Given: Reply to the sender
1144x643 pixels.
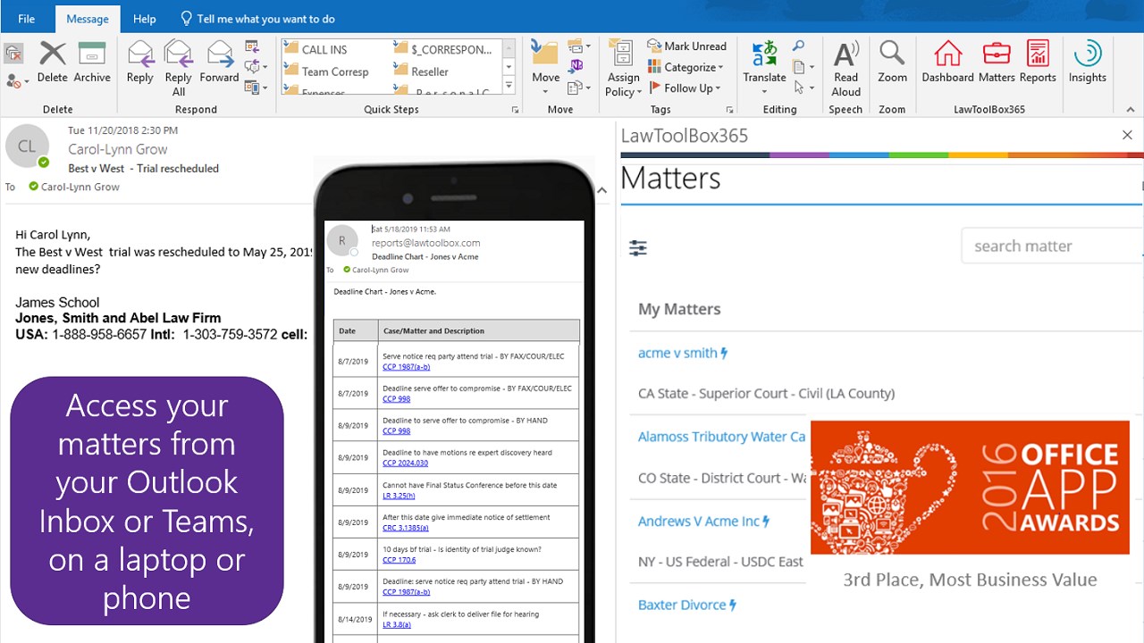Looking at the screenshot, I should pyautogui.click(x=140, y=63).
